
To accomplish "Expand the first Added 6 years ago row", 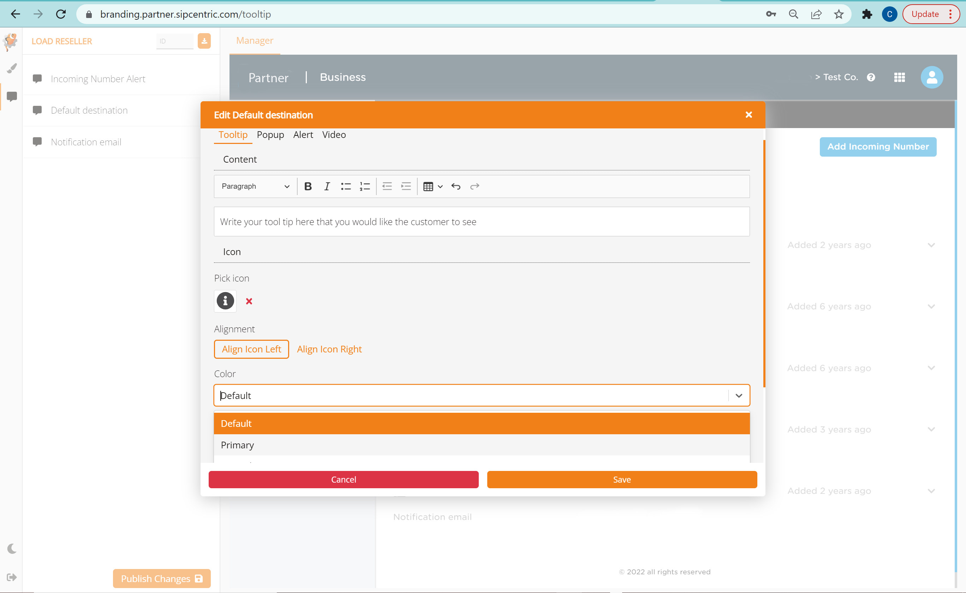I will point(931,306).
